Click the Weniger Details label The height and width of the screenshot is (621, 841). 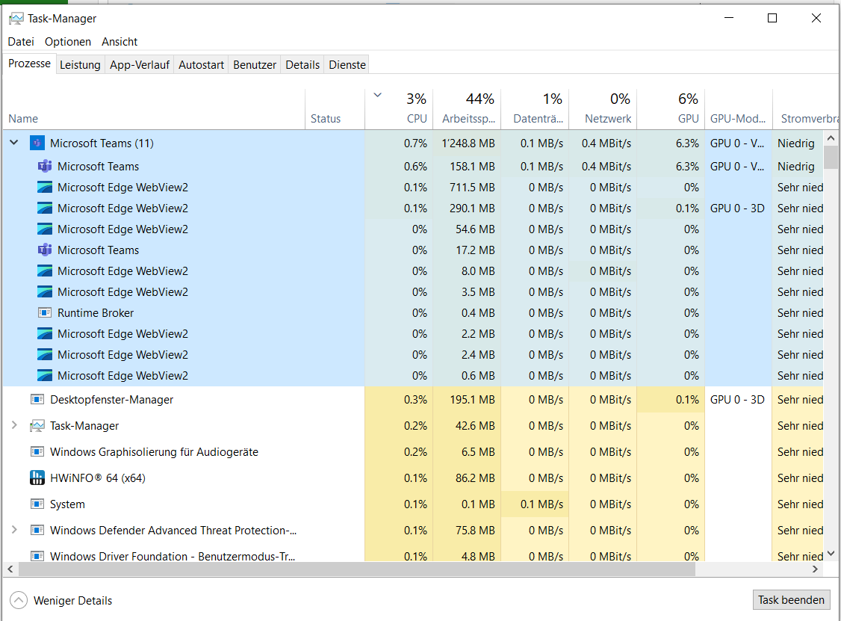pos(73,601)
